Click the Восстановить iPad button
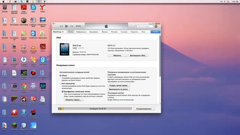Image resolution: width=240 pixels, height=135 pixels. coord(138,55)
